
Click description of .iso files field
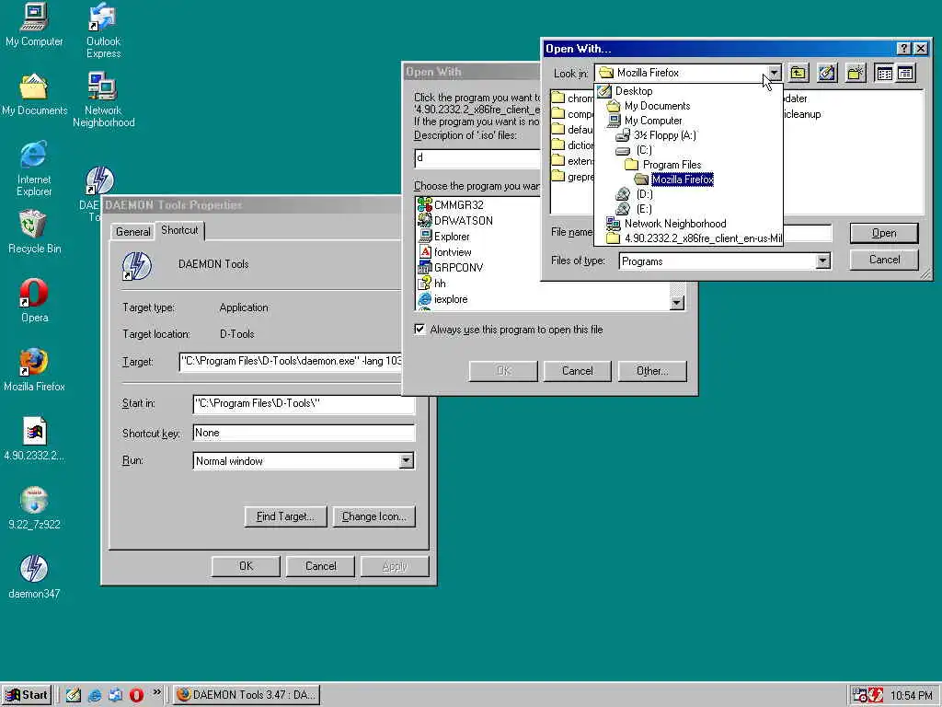tap(477, 158)
